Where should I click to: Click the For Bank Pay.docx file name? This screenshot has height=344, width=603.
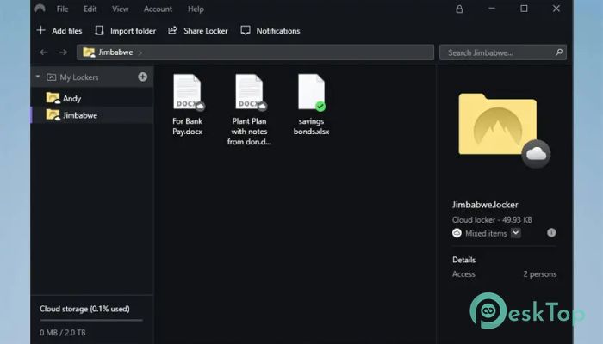[x=187, y=126]
